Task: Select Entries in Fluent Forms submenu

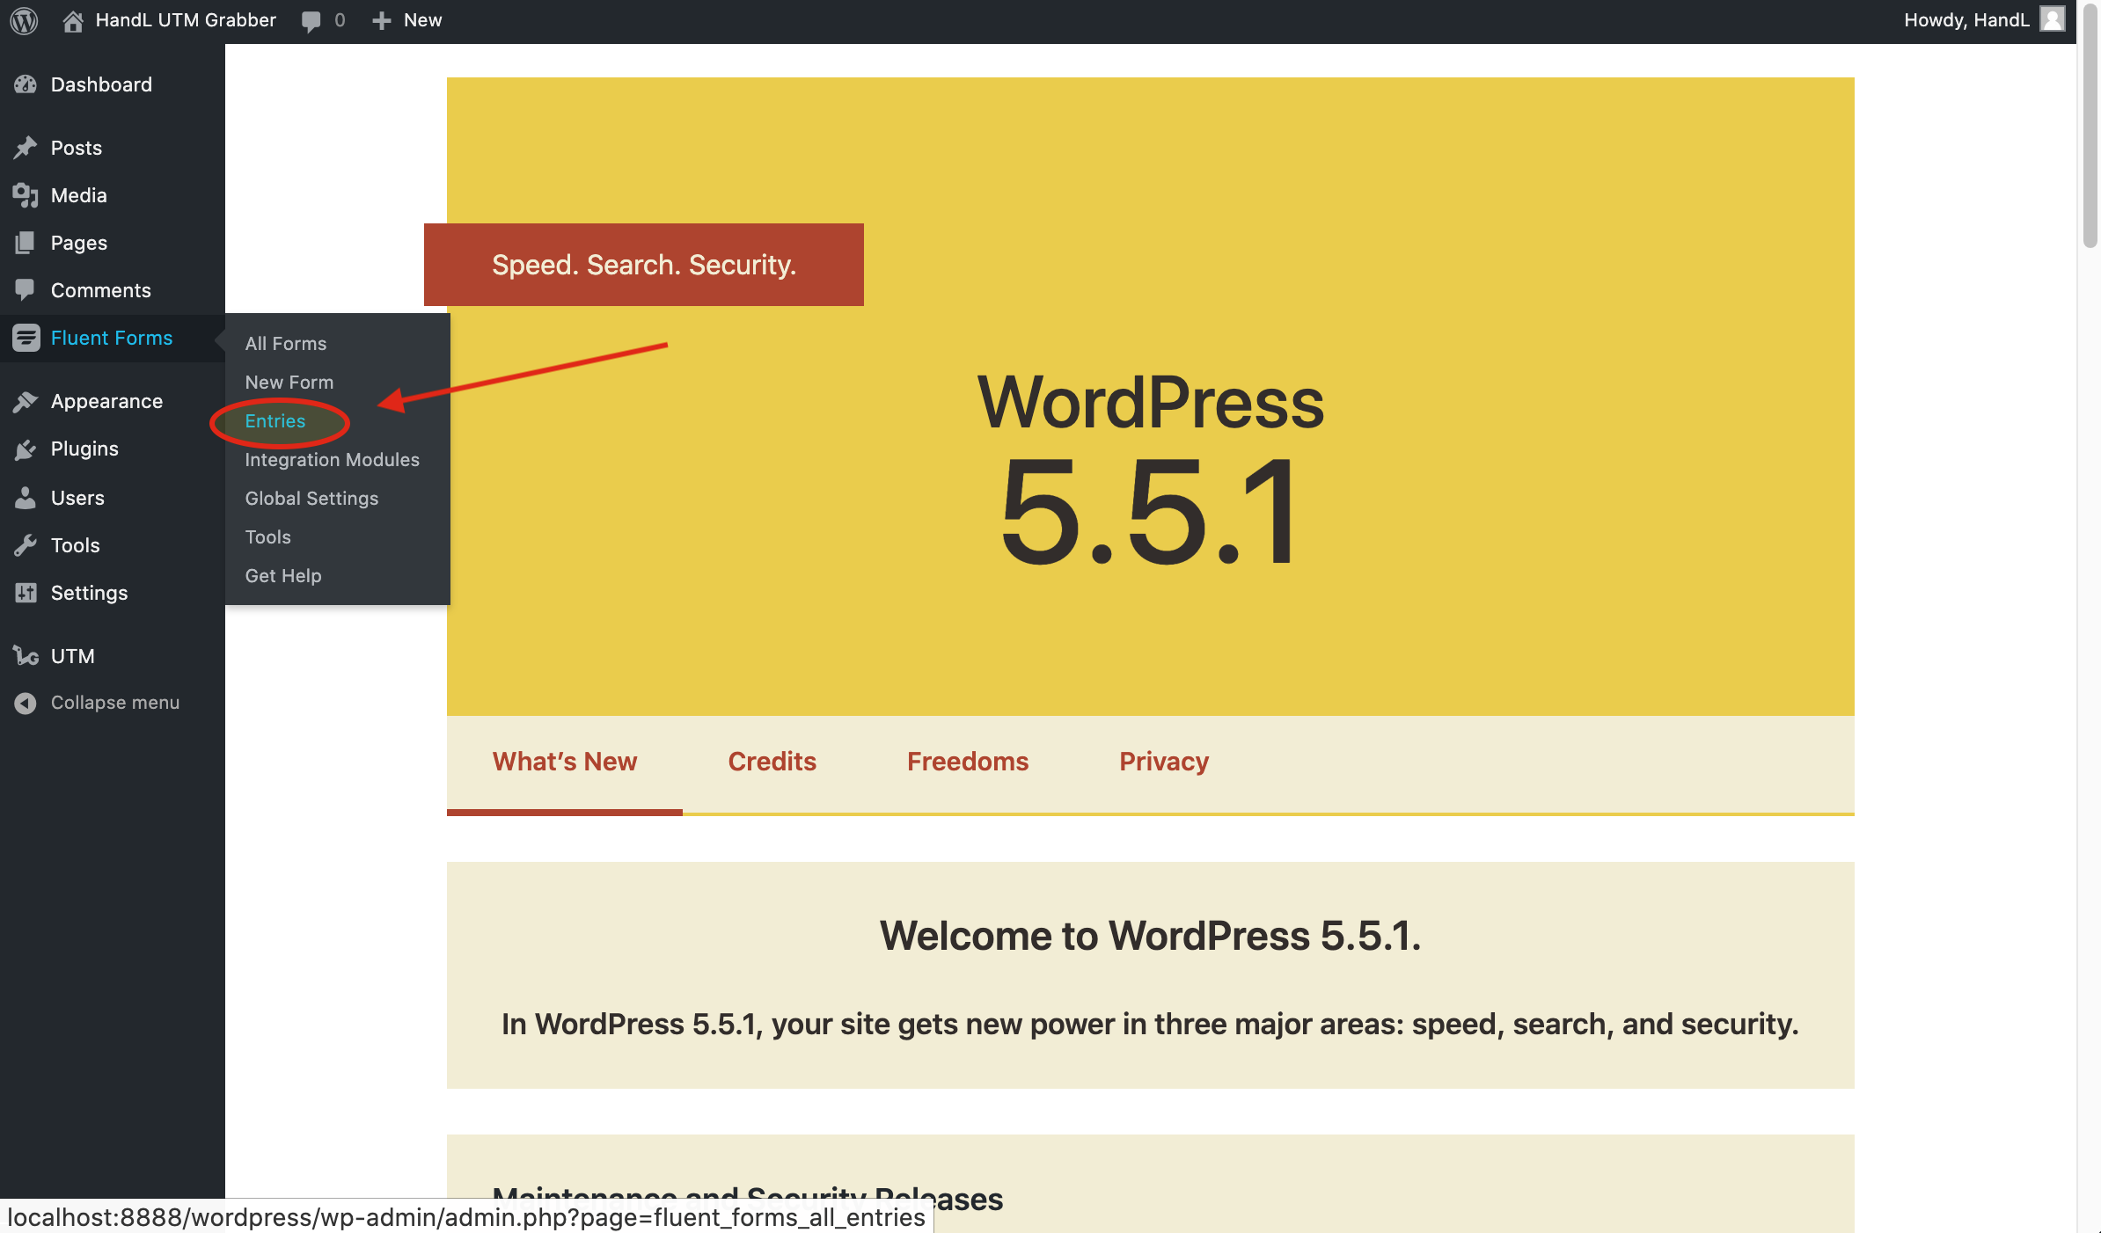Action: click(x=275, y=421)
